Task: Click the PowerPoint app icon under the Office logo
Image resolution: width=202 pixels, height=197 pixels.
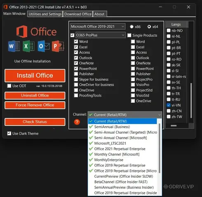Action: point(58,46)
